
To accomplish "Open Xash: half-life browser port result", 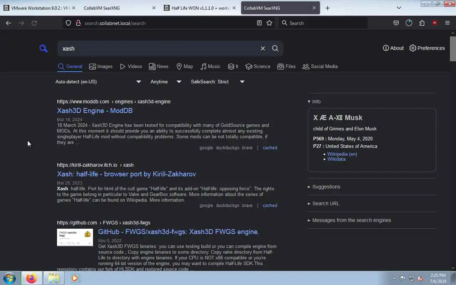I will coord(126,174).
